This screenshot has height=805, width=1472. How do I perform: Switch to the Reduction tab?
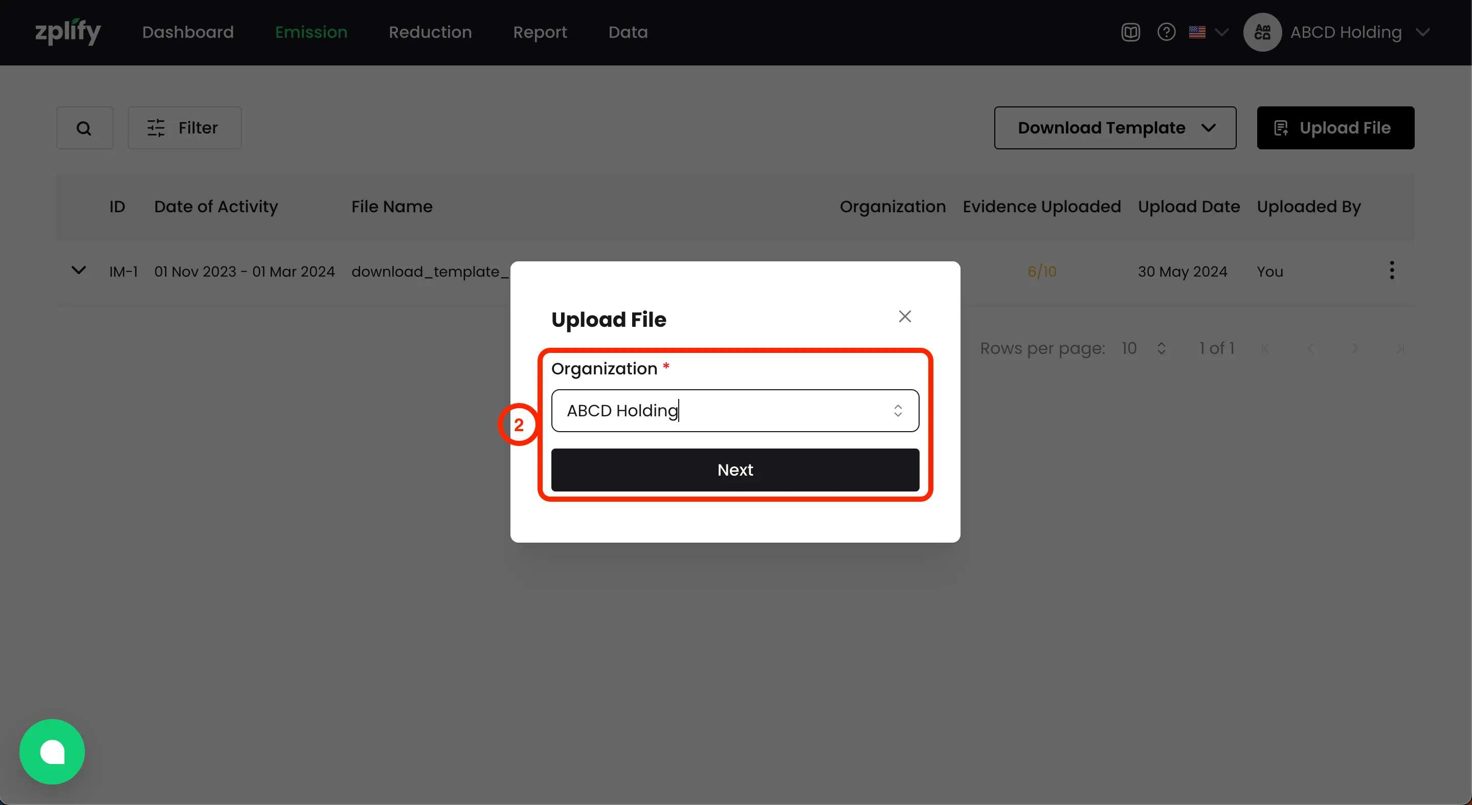point(430,32)
